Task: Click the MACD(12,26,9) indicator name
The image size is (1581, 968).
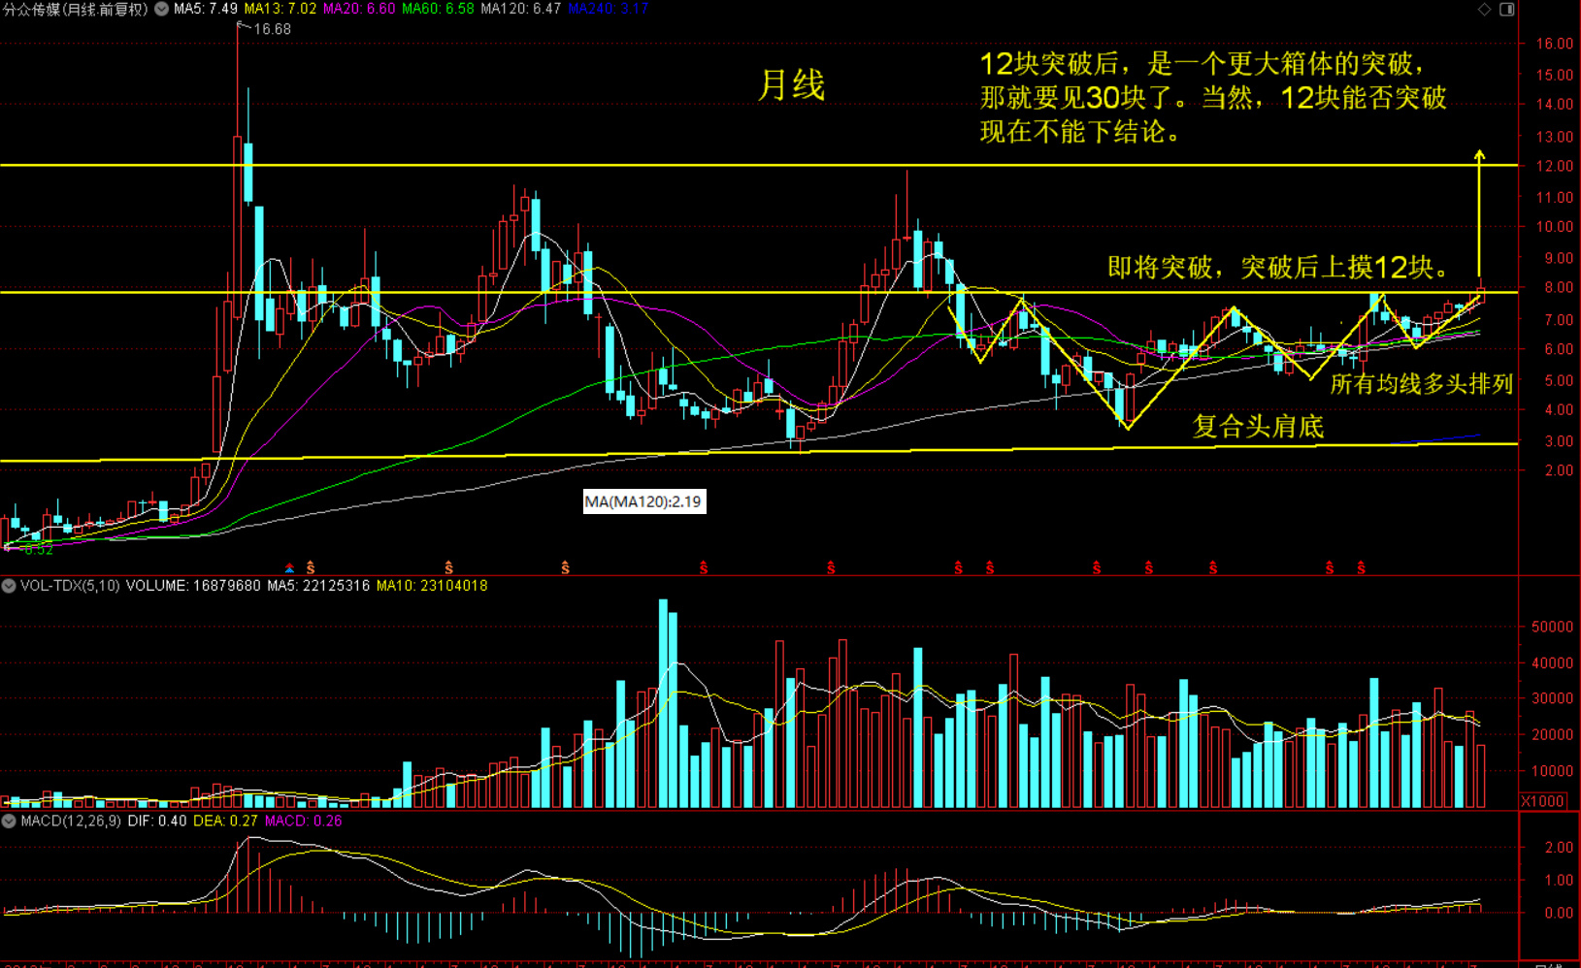Action: coord(71,821)
